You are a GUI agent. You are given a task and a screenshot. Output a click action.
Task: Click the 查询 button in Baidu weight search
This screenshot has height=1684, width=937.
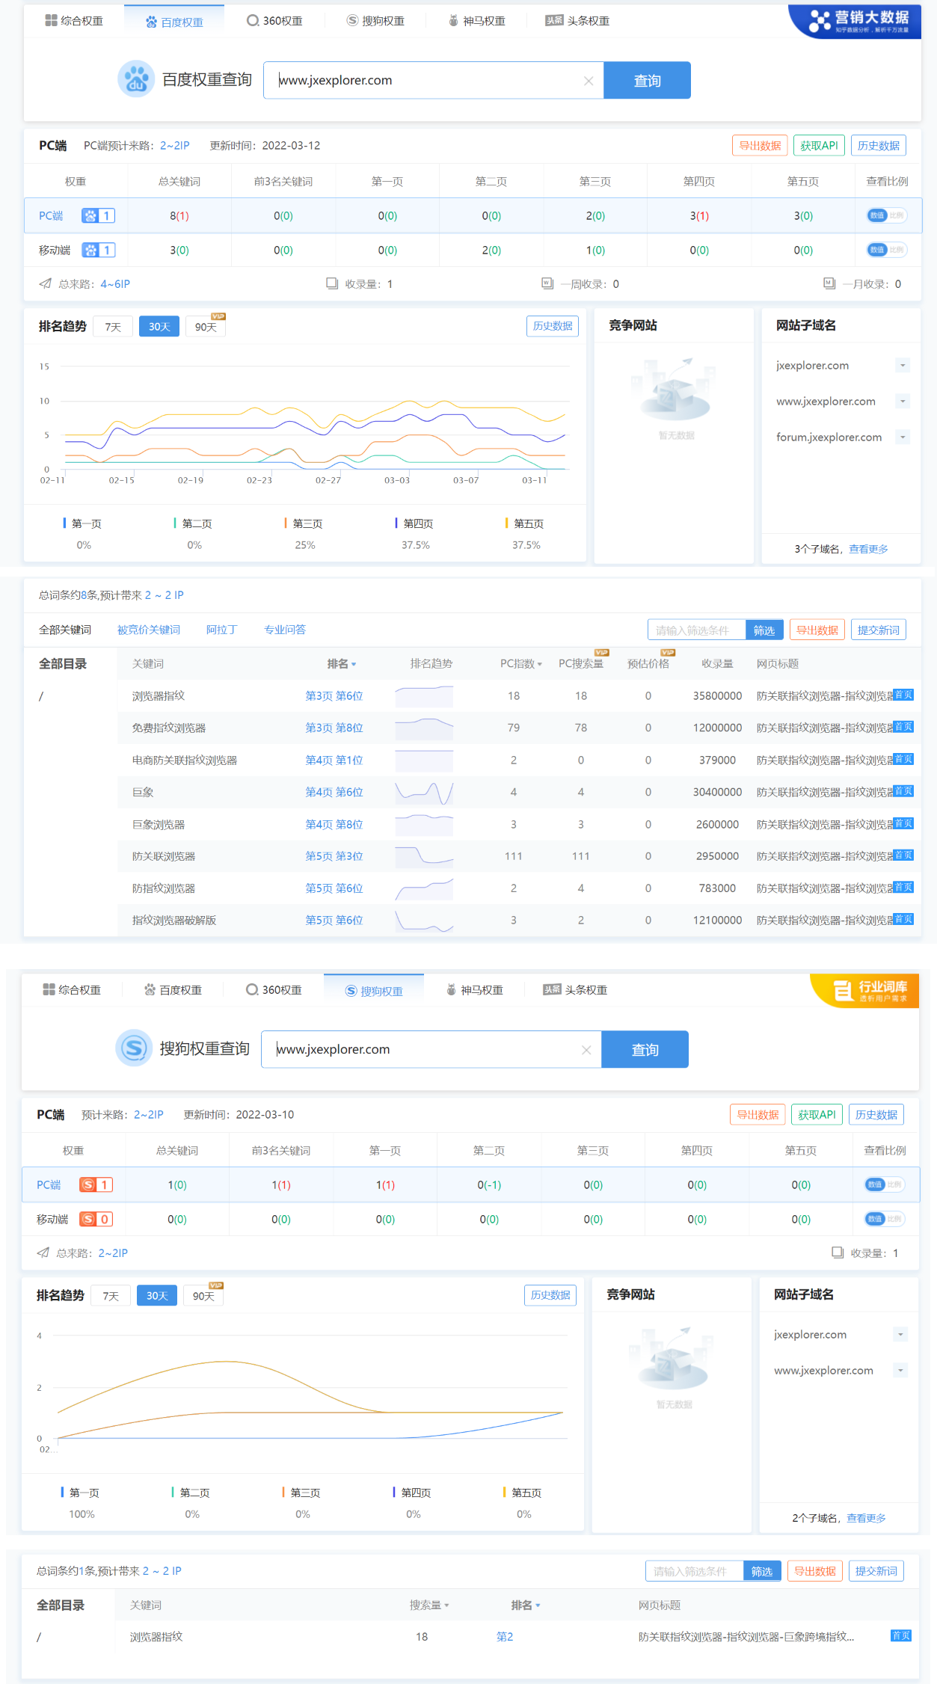[647, 80]
